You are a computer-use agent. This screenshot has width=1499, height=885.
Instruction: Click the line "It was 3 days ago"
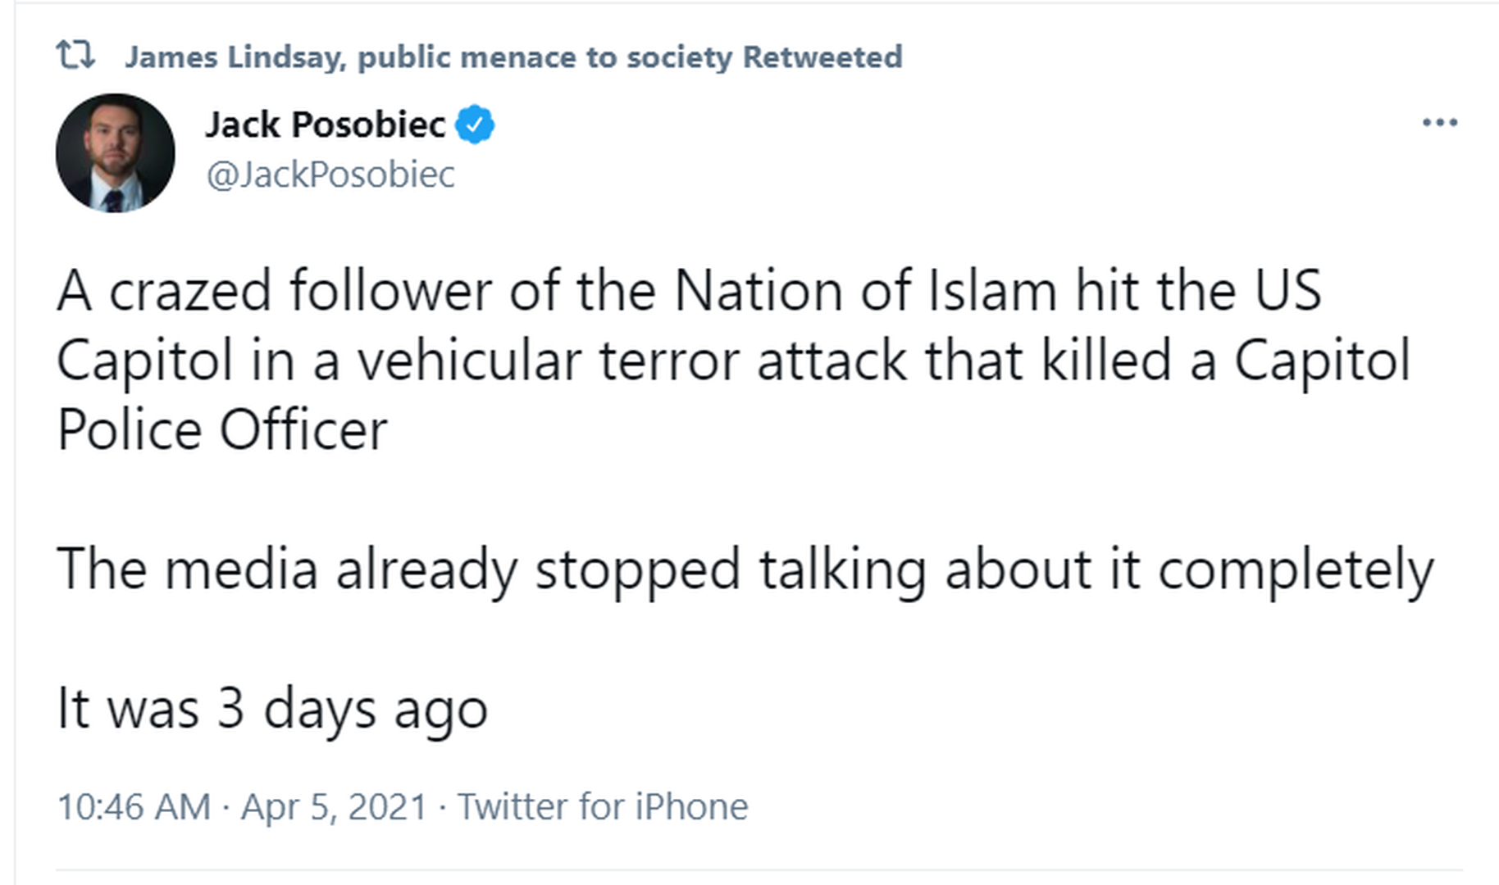(x=272, y=708)
